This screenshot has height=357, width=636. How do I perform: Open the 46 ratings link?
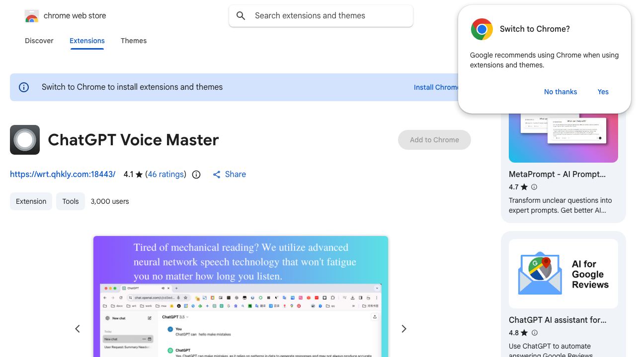click(165, 175)
